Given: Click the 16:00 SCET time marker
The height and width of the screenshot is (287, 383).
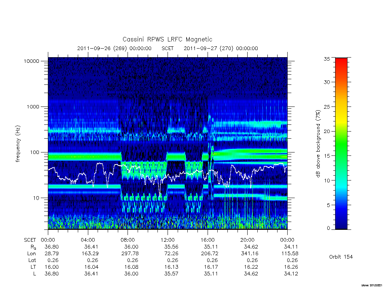Looking at the screenshot, I should 208,240.
